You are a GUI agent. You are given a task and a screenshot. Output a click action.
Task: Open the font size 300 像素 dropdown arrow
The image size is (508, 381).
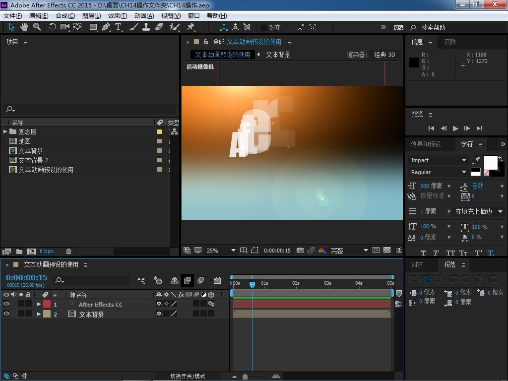(449, 186)
